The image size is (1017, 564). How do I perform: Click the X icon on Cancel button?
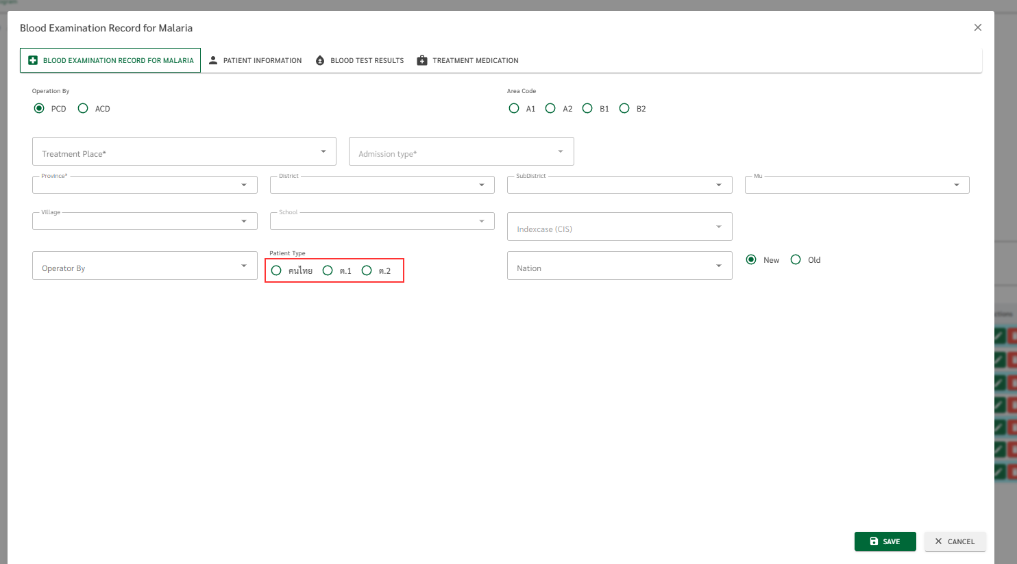click(938, 541)
